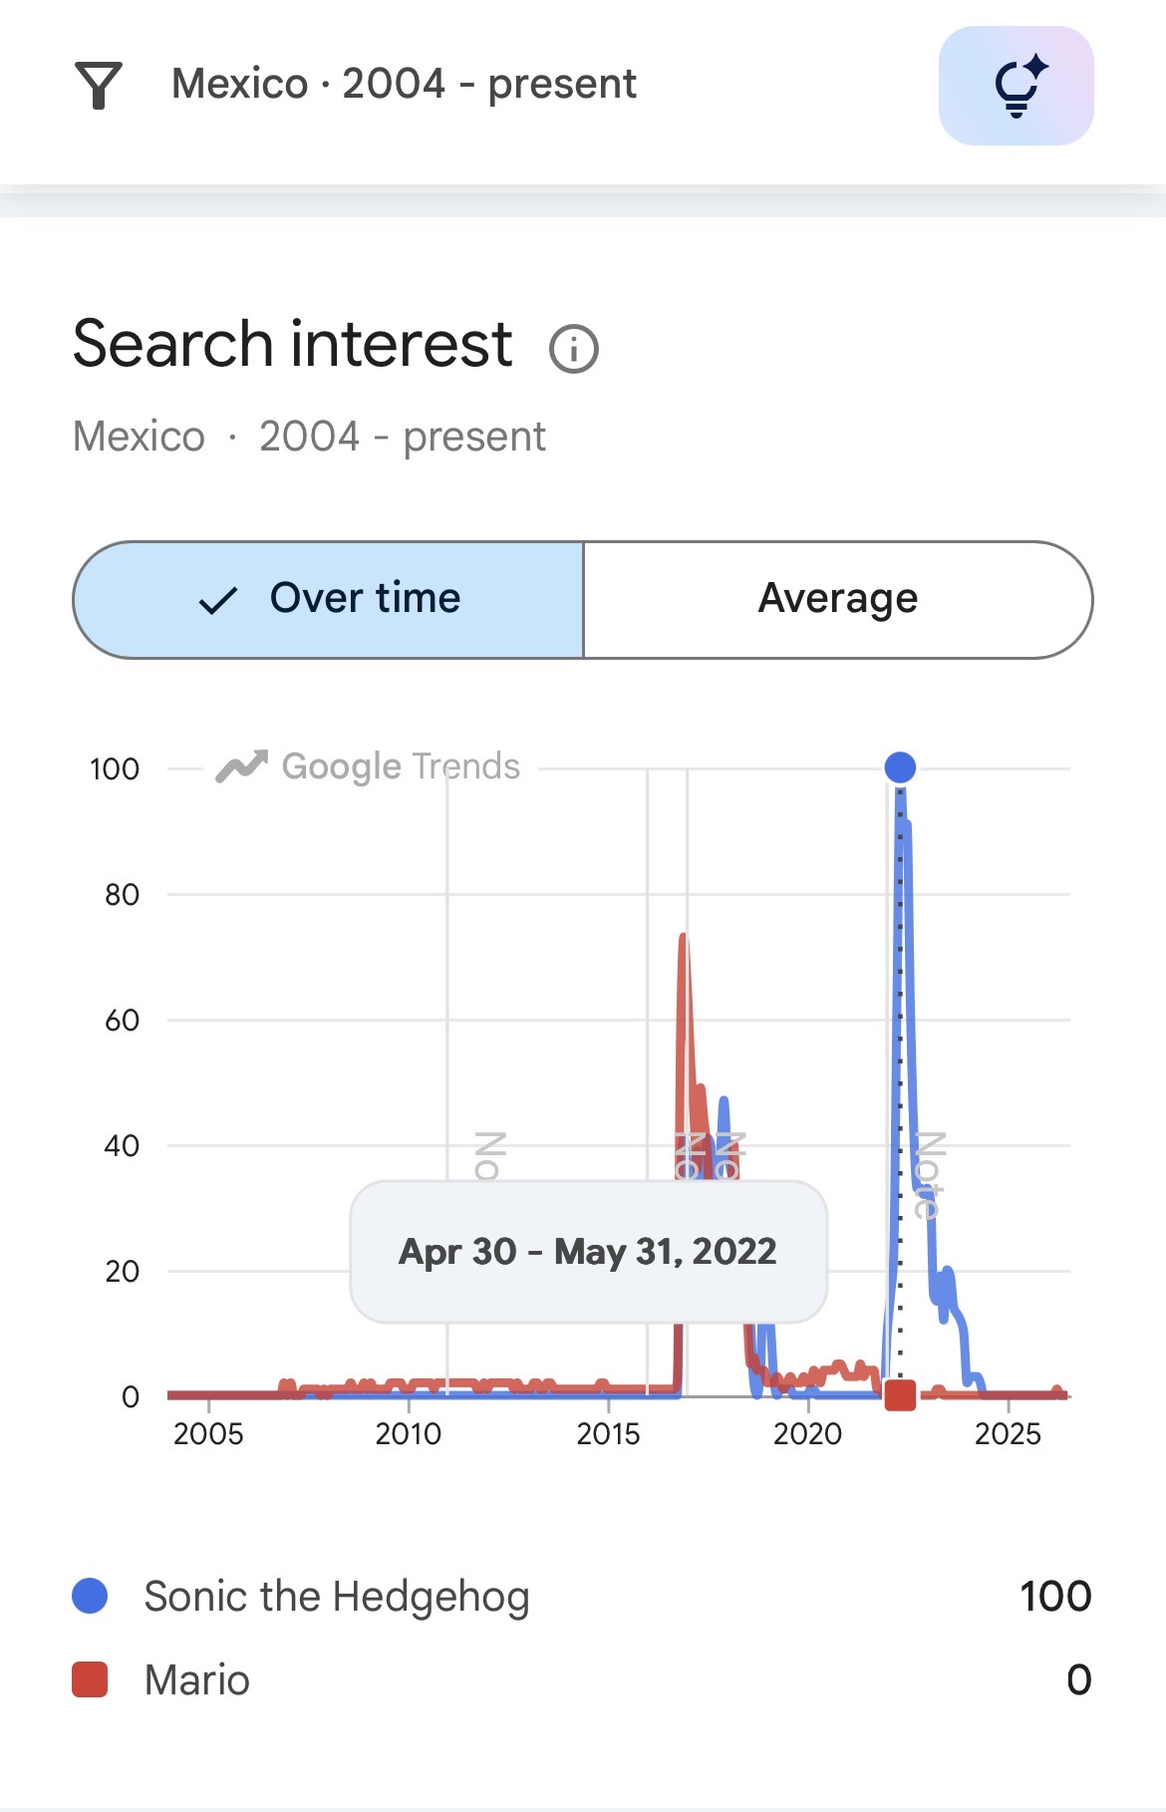Viewport: 1166px width, 1812px height.
Task: Click the checkmark in Over time
Action: 218,600
